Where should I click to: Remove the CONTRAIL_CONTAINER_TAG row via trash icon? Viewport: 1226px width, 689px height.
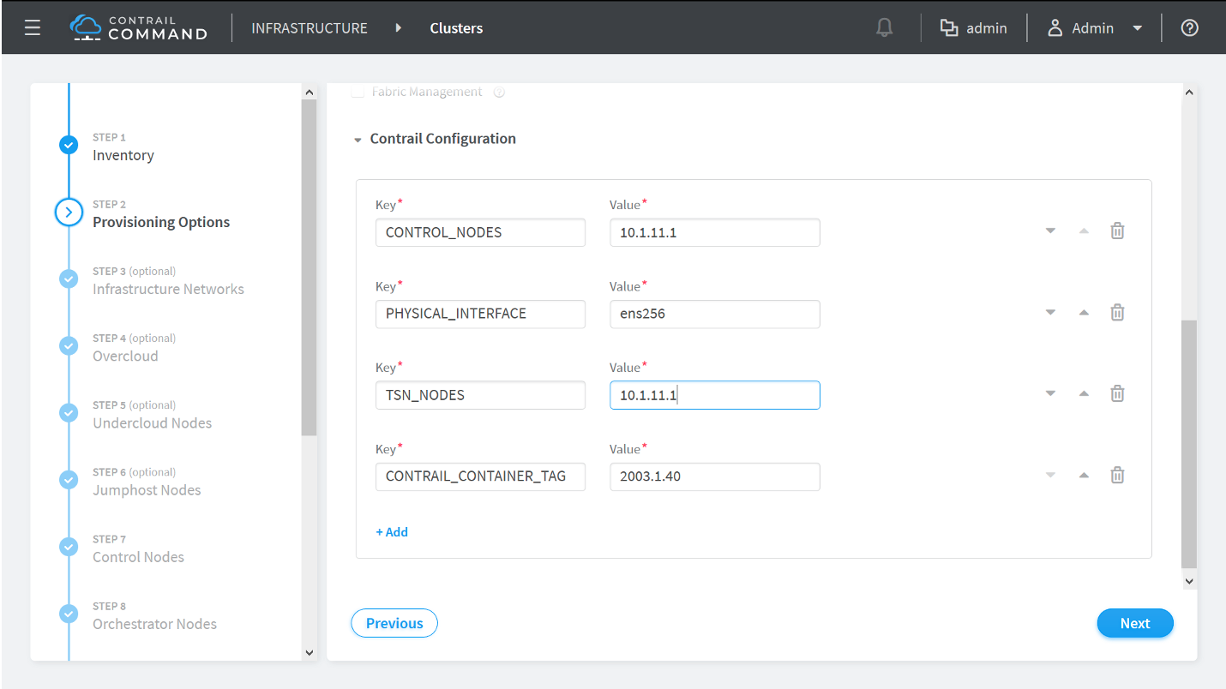1117,476
